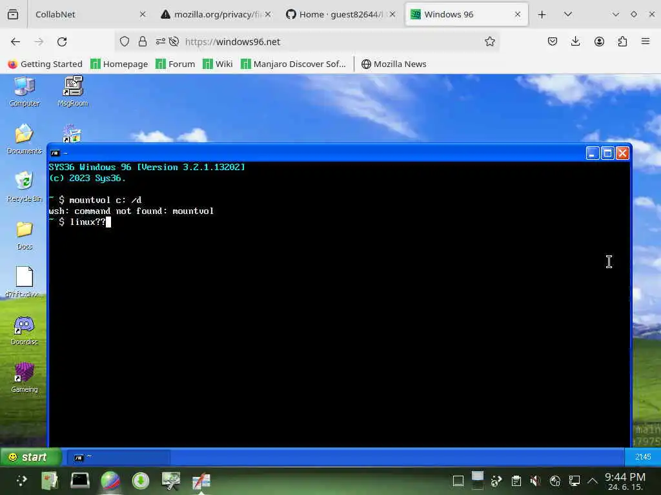
Task: Select the terminal entry in Windows 96 taskbar
Action: [119, 457]
